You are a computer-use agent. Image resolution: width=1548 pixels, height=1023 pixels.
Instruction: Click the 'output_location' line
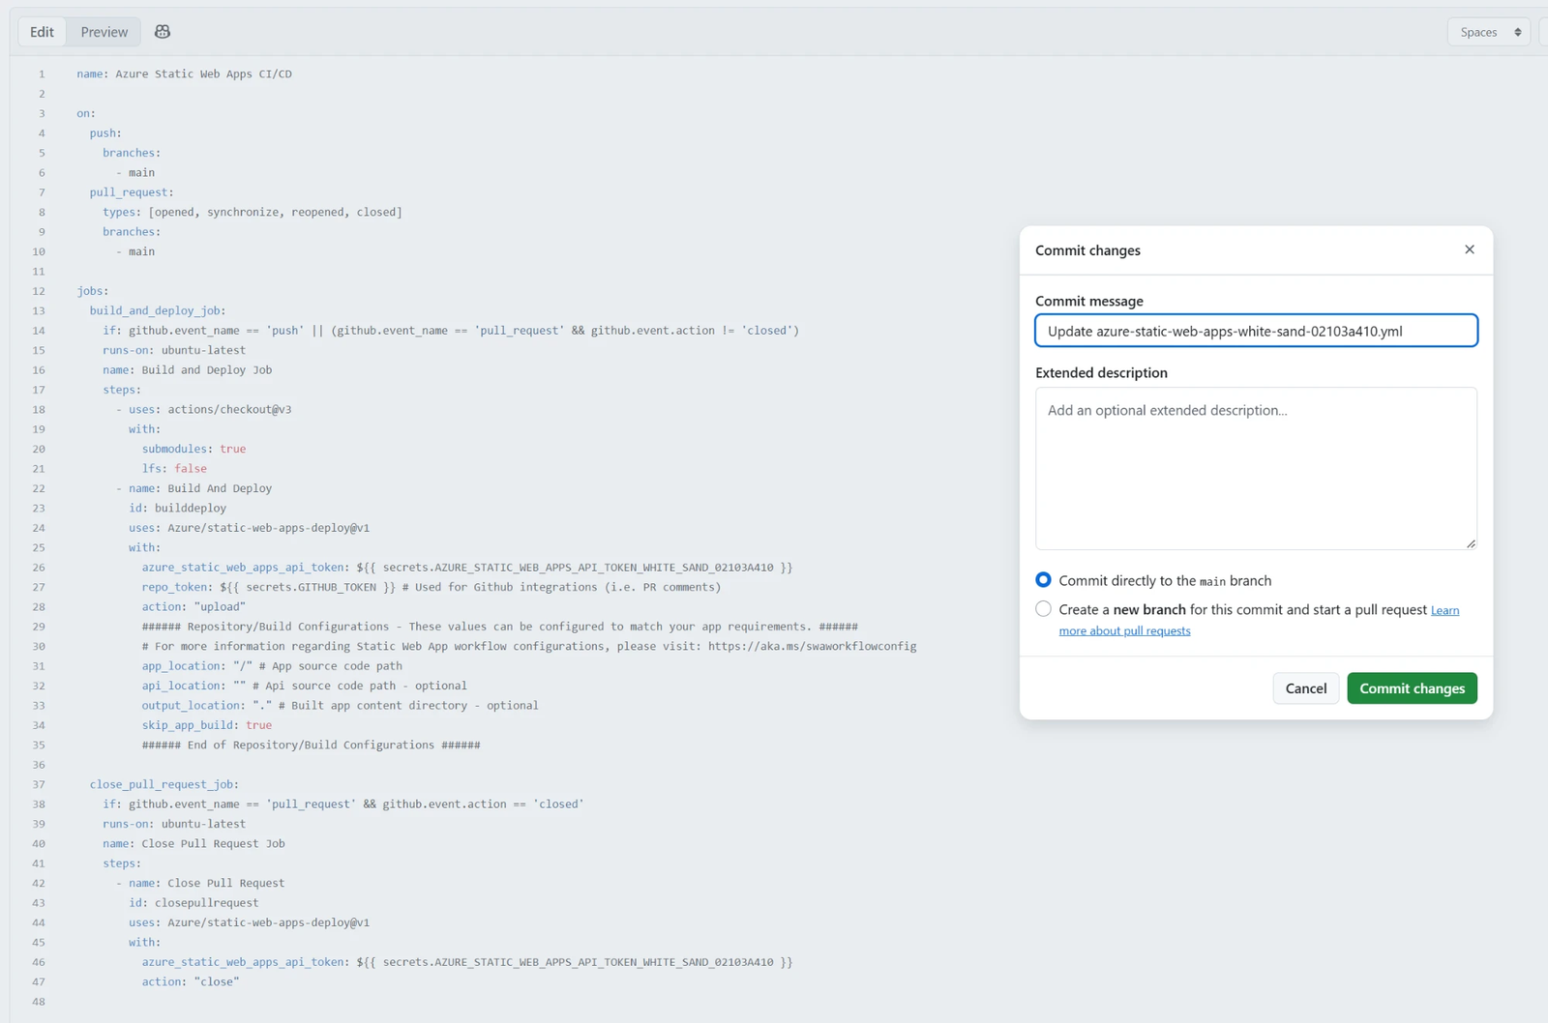(341, 705)
